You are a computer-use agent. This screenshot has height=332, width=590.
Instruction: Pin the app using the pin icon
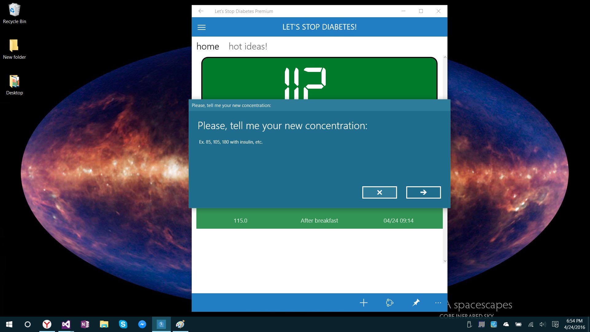416,303
